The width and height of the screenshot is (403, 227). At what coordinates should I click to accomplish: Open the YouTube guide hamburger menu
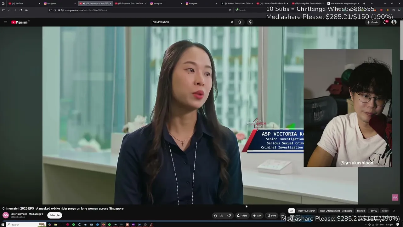click(5, 22)
